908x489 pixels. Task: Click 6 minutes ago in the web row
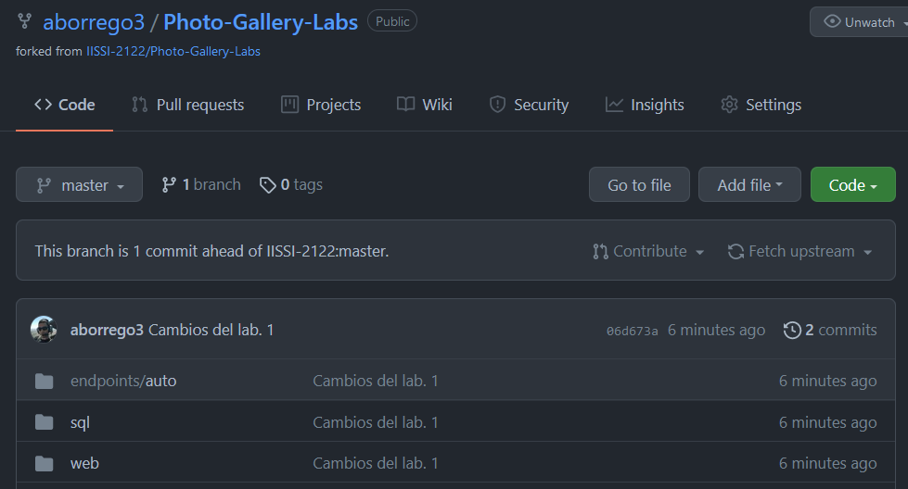[x=827, y=464]
